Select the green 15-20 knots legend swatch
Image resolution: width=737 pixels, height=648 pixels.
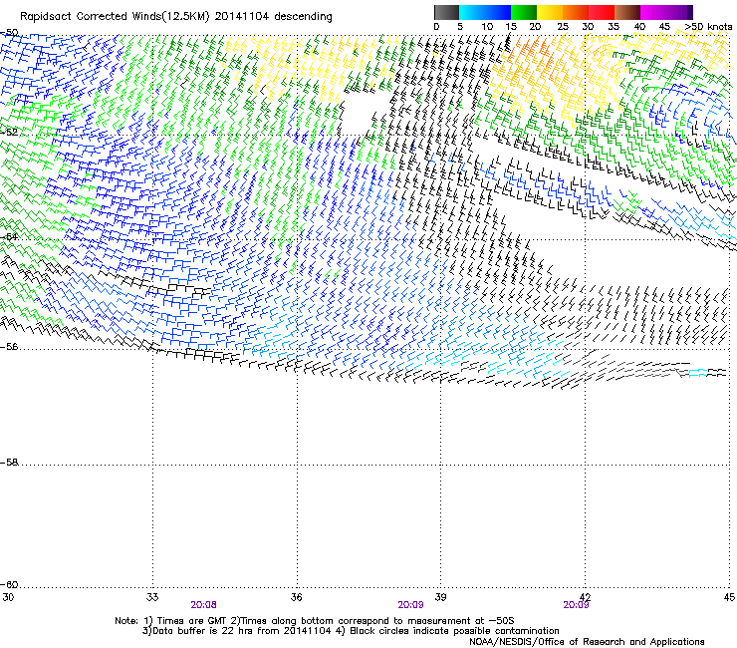[524, 12]
